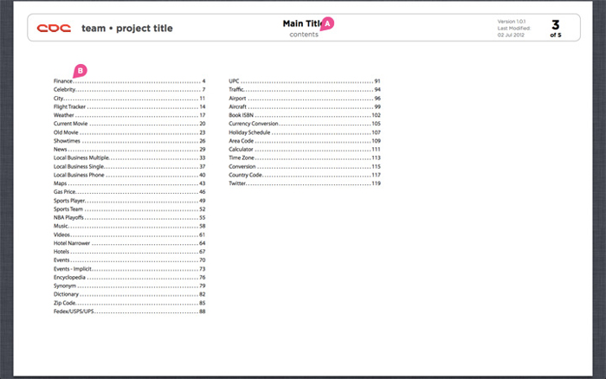Select the Local Business Multiple entry

coord(130,157)
